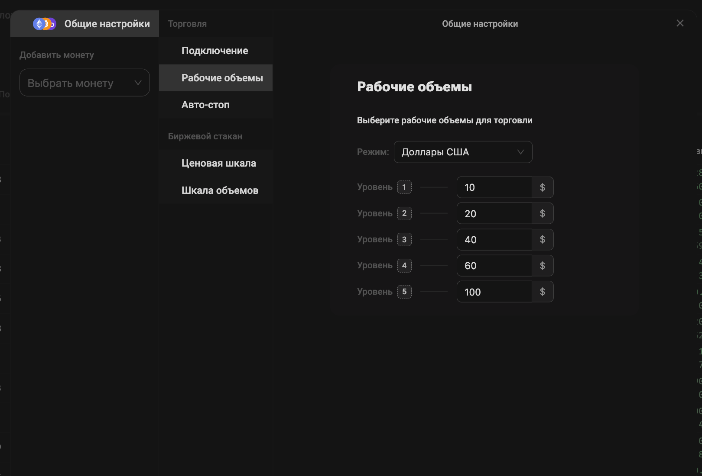Screen dimensions: 702x476
Task: Open Авто-стоп settings section
Action: [215, 105]
